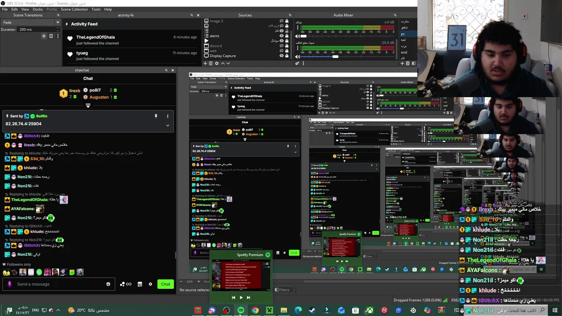Show the web source via eye icon
The image size is (562, 316).
click(x=281, y=51)
